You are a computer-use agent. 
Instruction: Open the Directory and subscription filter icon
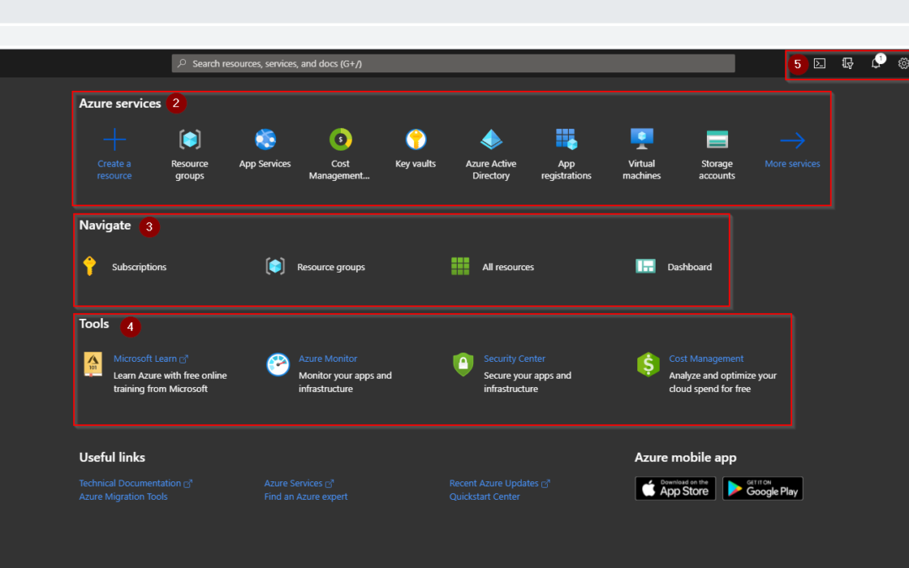pos(848,63)
